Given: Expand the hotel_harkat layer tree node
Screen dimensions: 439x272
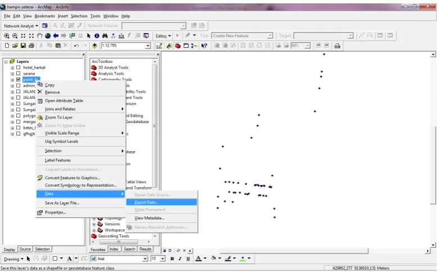Looking at the screenshot, I should coord(12,68).
